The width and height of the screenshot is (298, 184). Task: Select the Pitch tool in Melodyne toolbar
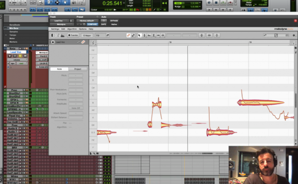click(x=145, y=35)
